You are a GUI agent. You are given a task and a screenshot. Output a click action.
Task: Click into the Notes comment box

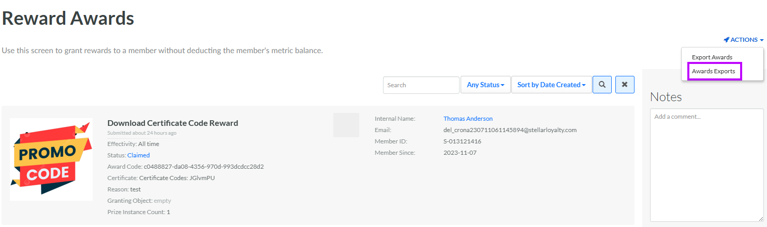click(x=706, y=165)
